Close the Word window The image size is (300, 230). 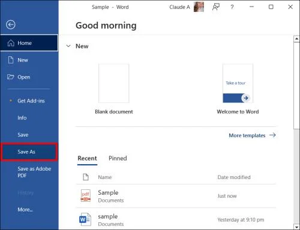coord(290,7)
